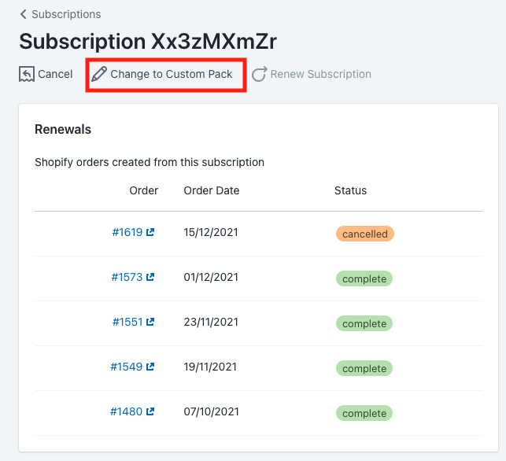The width and height of the screenshot is (506, 461).
Task: Click the Renew Subscription circular arrow icon
Action: (x=260, y=74)
